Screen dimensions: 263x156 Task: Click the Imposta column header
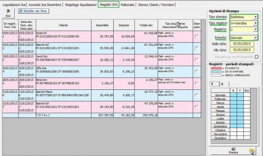click(x=124, y=25)
